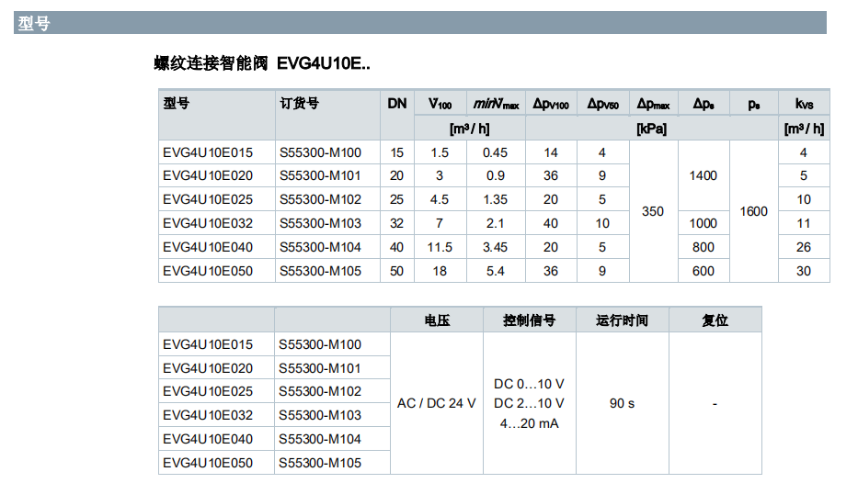Select the DC 0…10 V signal text

pos(529,384)
